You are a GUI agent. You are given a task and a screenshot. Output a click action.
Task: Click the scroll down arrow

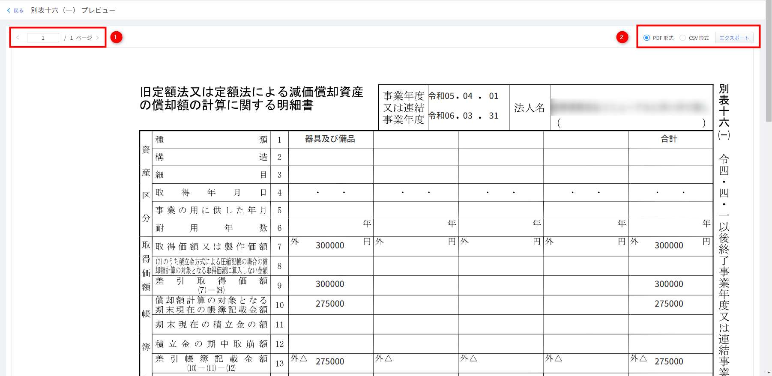click(x=769, y=373)
